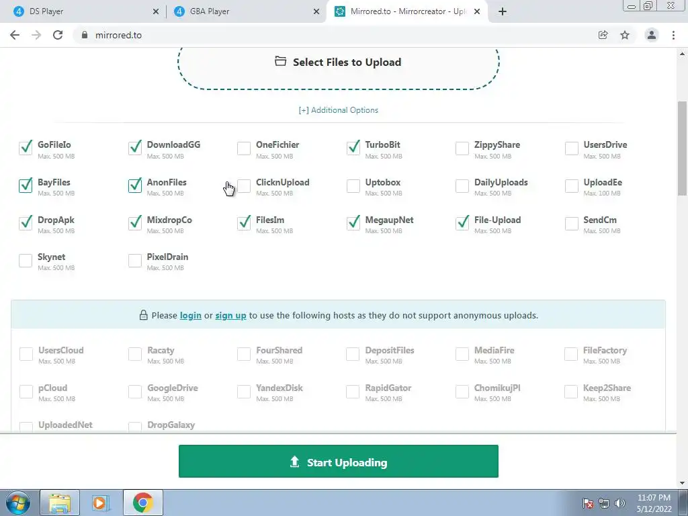The width and height of the screenshot is (688, 516).
Task: Tick the Skynet host checkbox
Action: (x=26, y=260)
